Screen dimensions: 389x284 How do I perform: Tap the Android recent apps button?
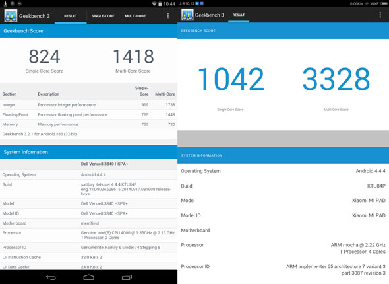coord(127,277)
